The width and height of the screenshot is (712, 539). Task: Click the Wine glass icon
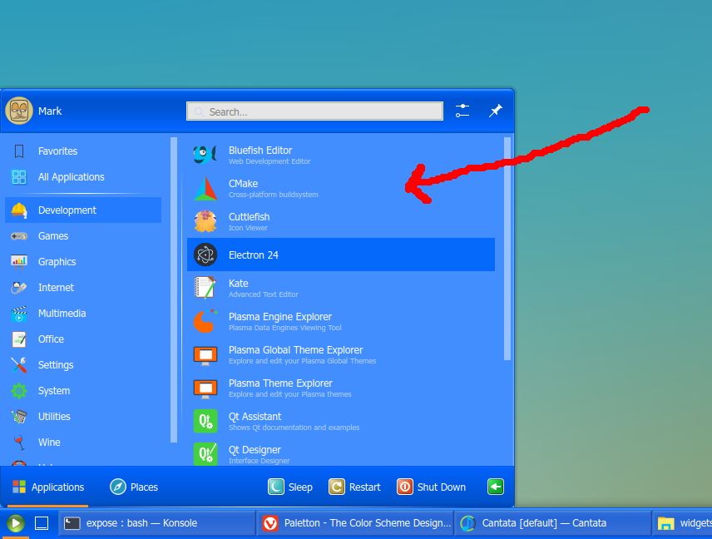coord(19,443)
